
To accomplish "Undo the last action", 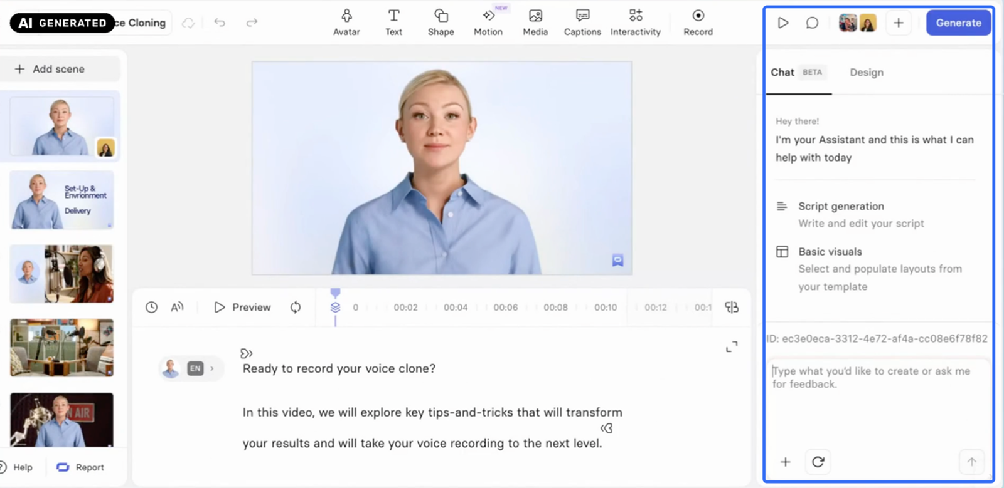I will [220, 23].
